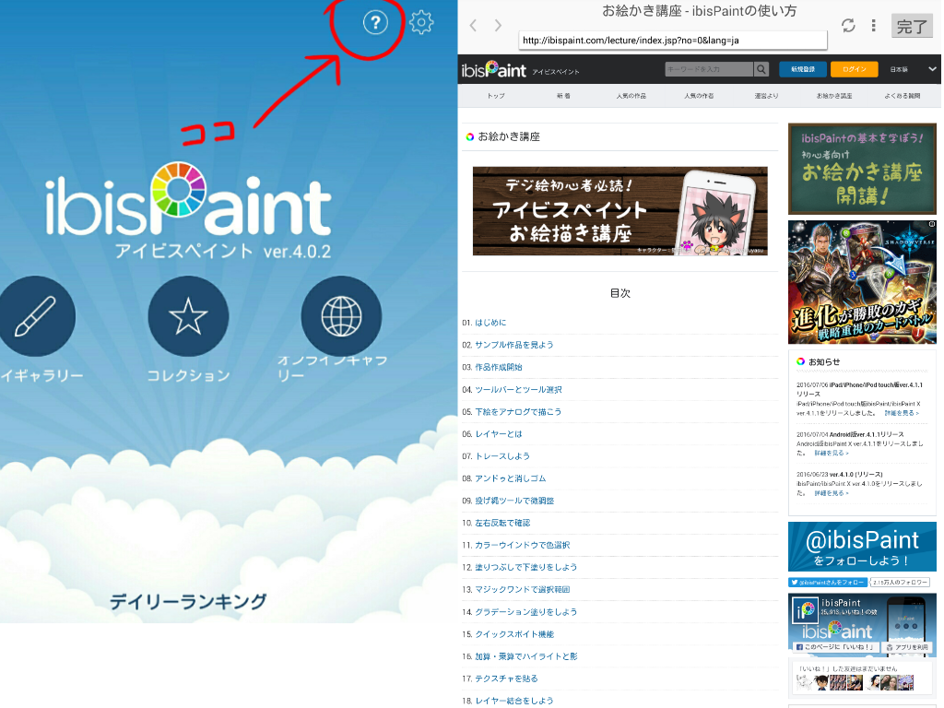The height and width of the screenshot is (708, 944).
Task: Click the keyword search input box
Action: (709, 69)
